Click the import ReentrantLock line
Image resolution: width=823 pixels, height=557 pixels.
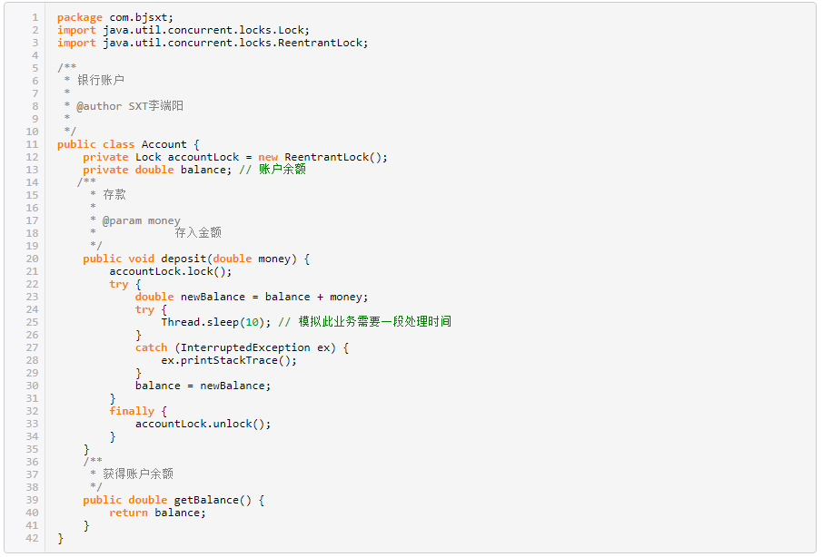pyautogui.click(x=213, y=43)
